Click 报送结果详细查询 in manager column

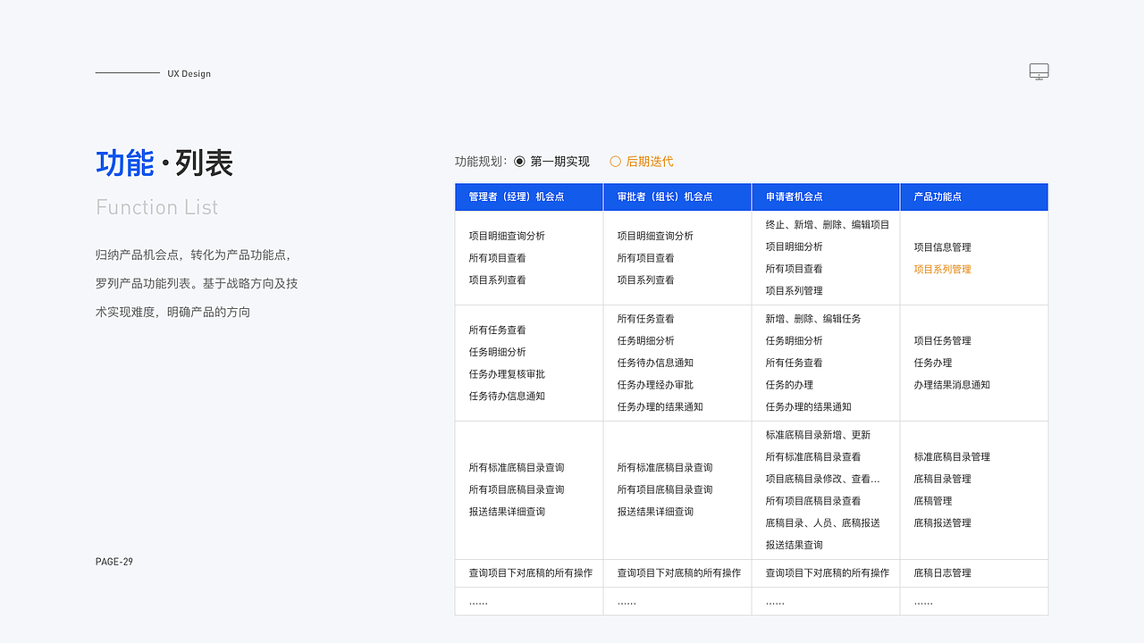507,512
